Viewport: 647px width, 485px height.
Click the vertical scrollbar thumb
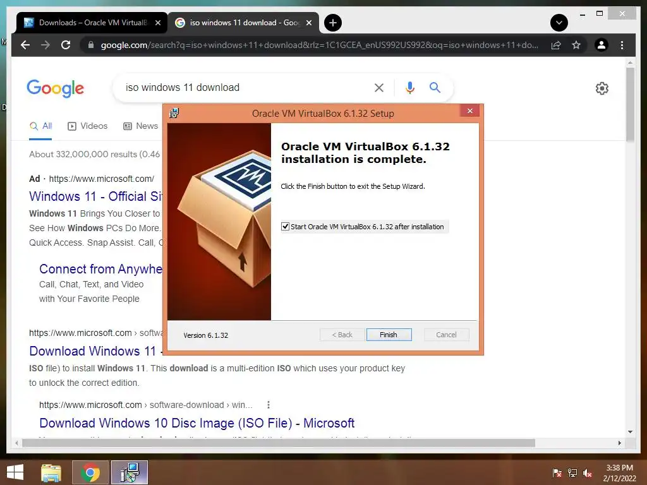630,105
